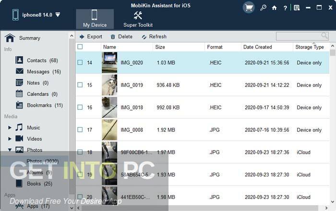Click the Books icon in sidebar

[x=19, y=183]
